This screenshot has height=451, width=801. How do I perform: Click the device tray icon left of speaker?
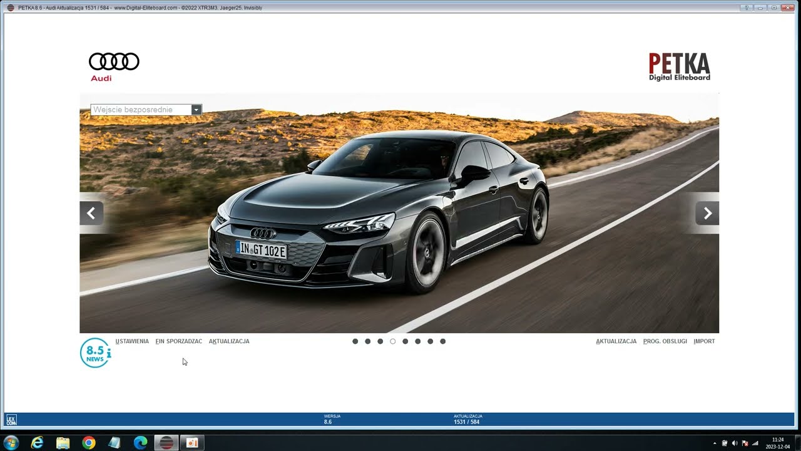pos(725,443)
